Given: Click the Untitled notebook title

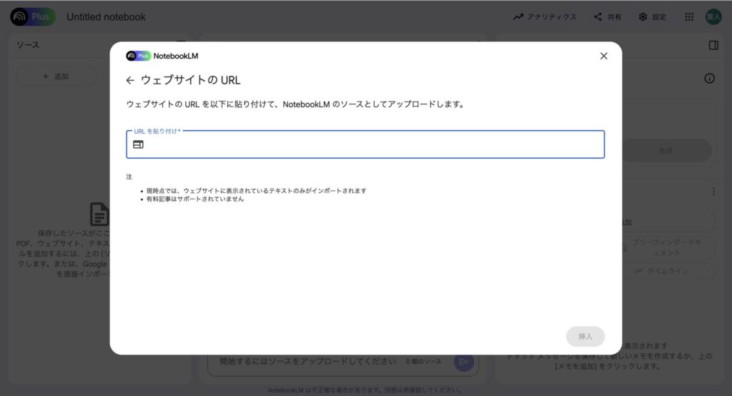Looking at the screenshot, I should [x=106, y=17].
